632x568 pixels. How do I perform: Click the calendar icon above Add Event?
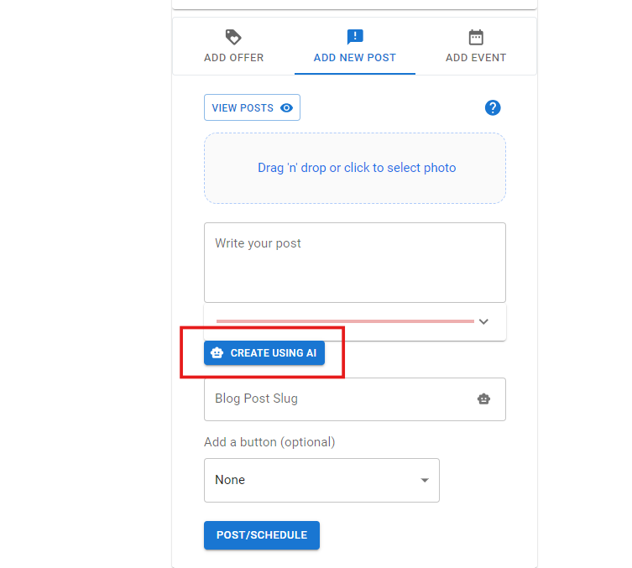[x=476, y=37]
